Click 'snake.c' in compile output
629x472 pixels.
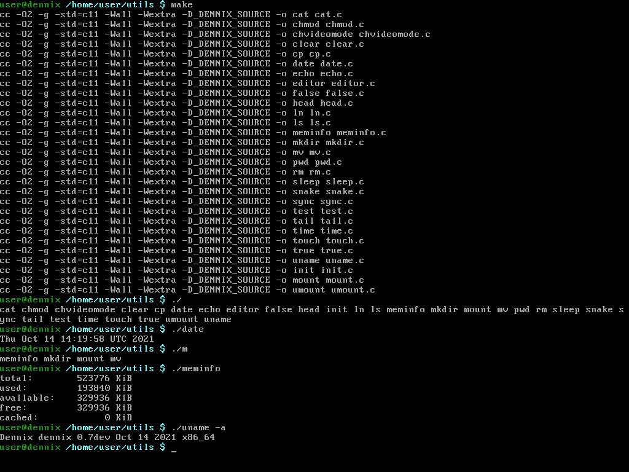click(345, 192)
